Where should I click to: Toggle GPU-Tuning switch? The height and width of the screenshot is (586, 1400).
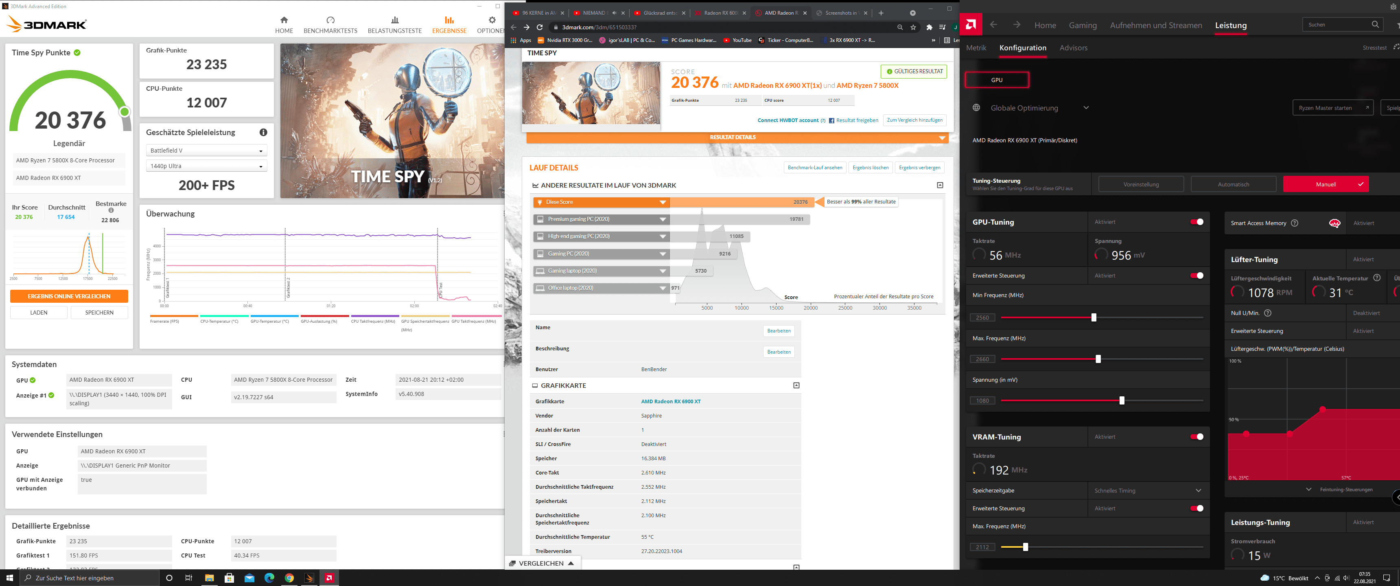[1196, 222]
